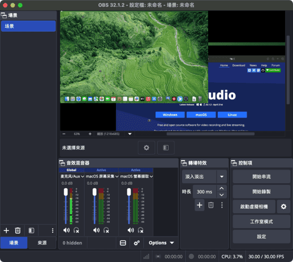Toggle headphone monitoring for macOS 螢幕擷取
Image resolution: width=293 pixels, height=262 pixels.
click(140, 230)
